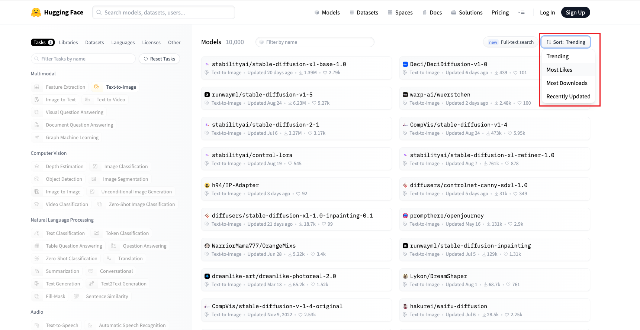Select Recently Updated in the sort list
The height and width of the screenshot is (330, 640).
[x=568, y=97]
